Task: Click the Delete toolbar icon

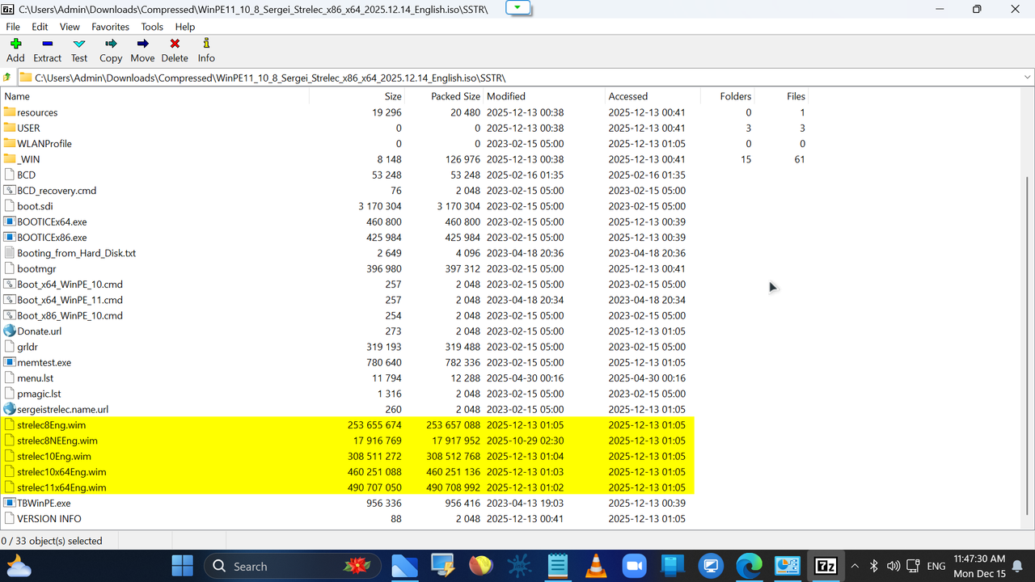Action: pos(175,48)
